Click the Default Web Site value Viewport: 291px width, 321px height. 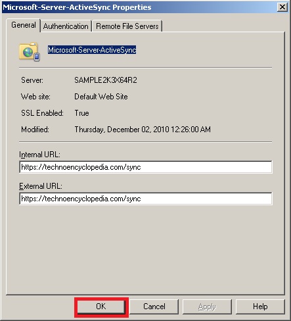tap(101, 97)
